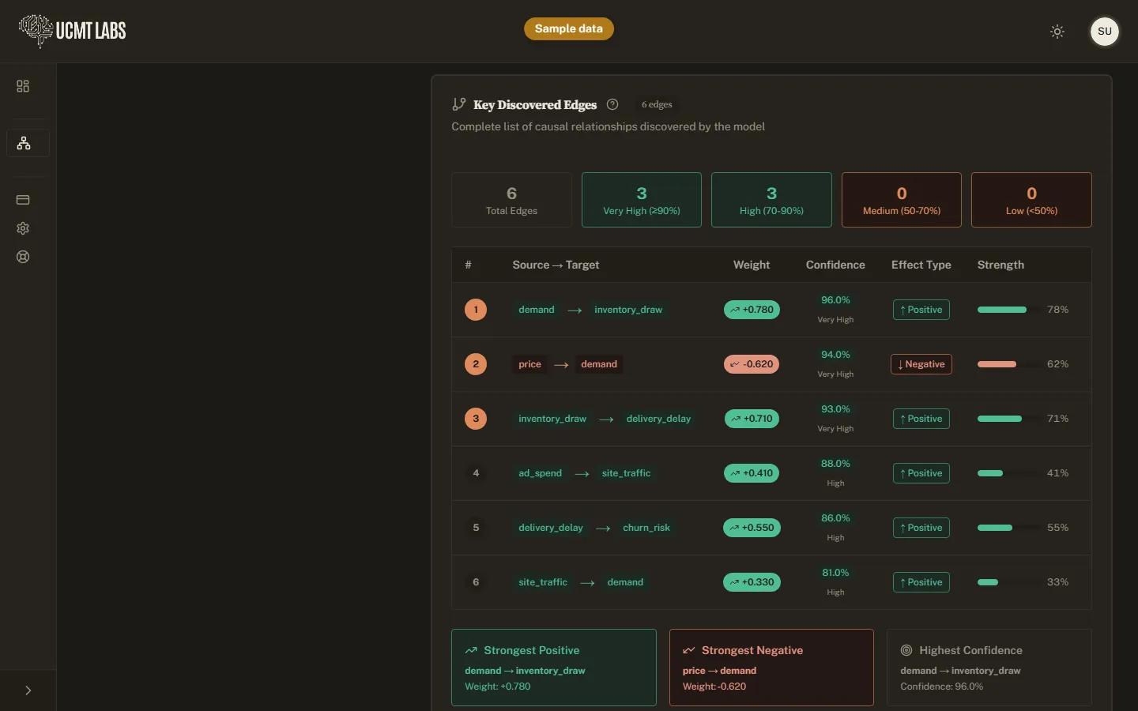Open settings gear in the sidebar

(x=23, y=228)
